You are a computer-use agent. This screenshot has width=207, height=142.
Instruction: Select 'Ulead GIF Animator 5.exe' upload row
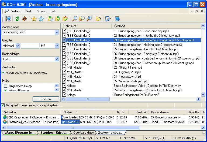[103, 122]
